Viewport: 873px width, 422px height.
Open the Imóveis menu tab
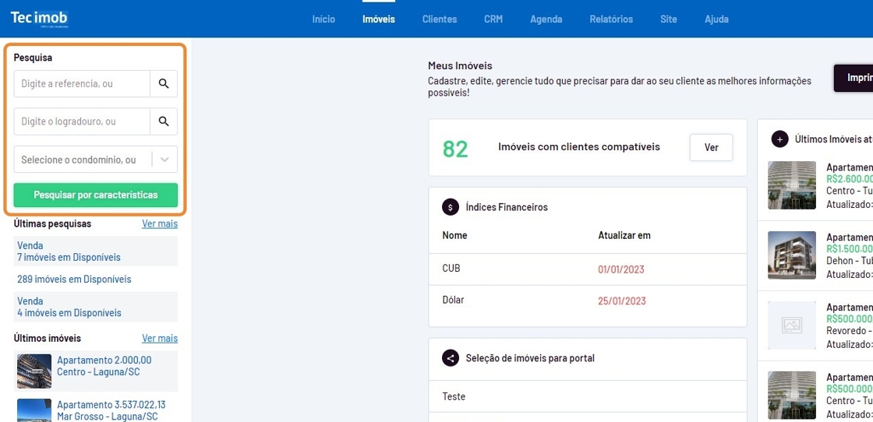click(x=379, y=19)
